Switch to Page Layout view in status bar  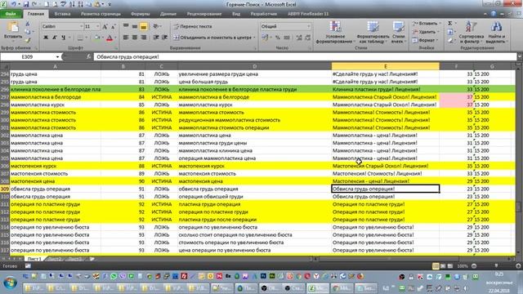[x=443, y=266]
